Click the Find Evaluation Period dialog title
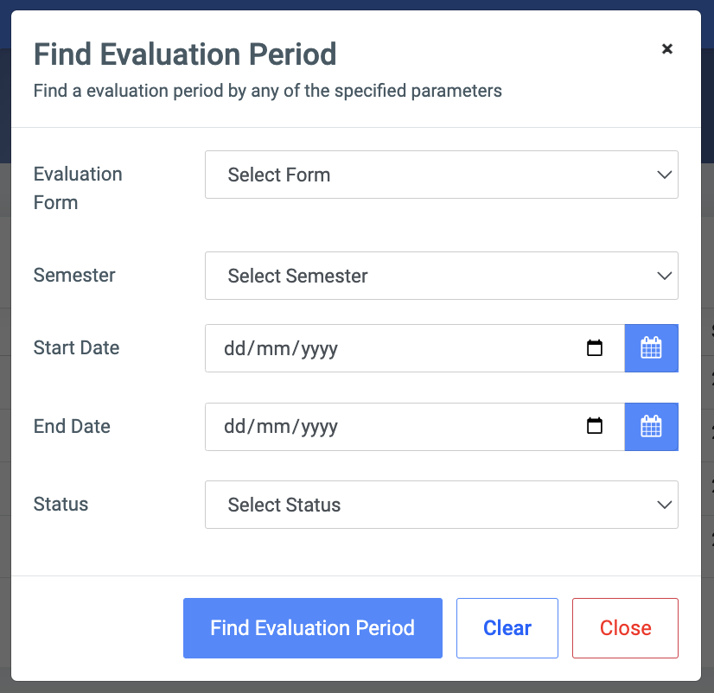Image resolution: width=714 pixels, height=693 pixels. pyautogui.click(x=184, y=54)
